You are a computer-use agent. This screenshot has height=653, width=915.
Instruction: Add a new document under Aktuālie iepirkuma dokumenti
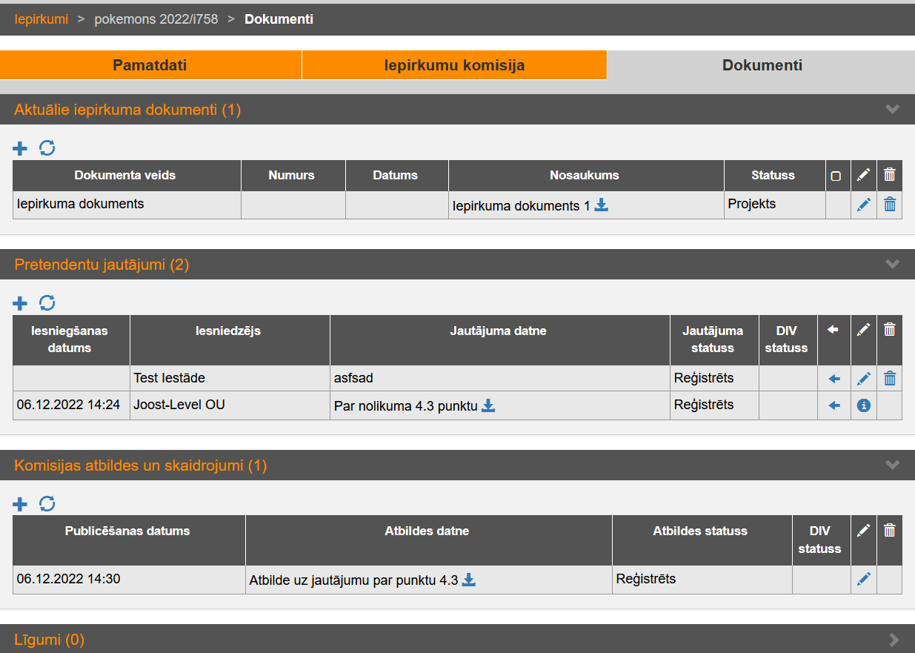click(20, 148)
